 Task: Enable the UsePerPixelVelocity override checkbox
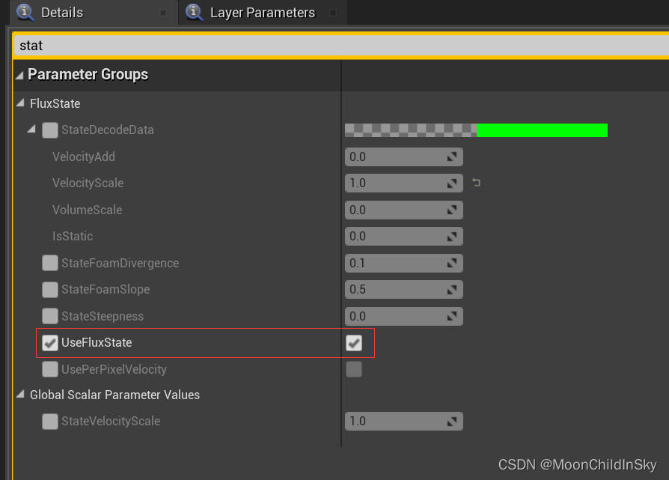pyautogui.click(x=50, y=369)
